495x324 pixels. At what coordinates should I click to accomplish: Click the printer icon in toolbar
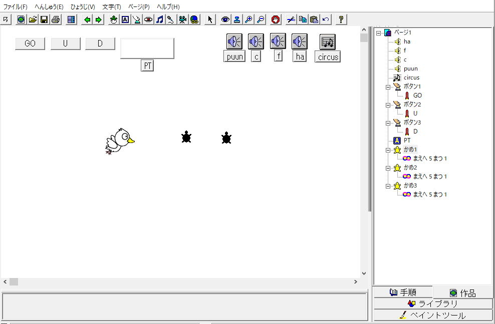pos(56,19)
